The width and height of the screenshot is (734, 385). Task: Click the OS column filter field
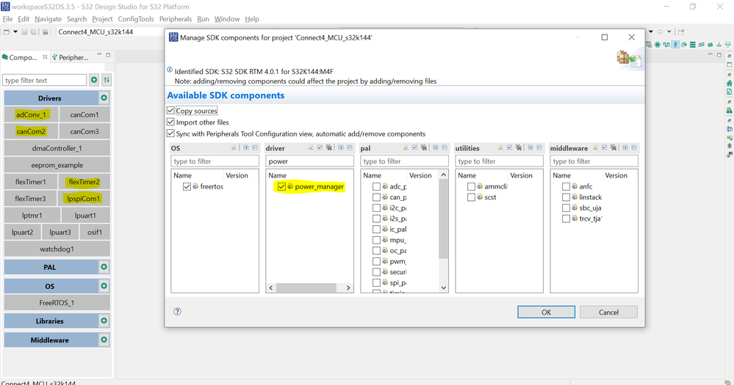215,161
